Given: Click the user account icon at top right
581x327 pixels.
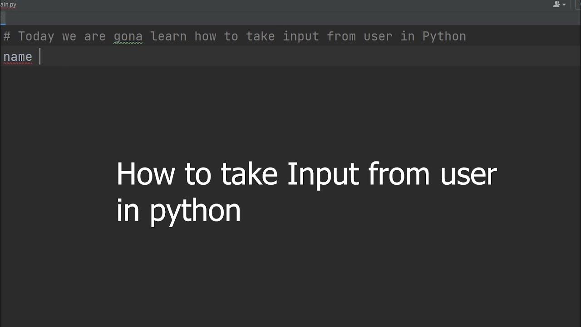Looking at the screenshot, I should click(556, 4).
